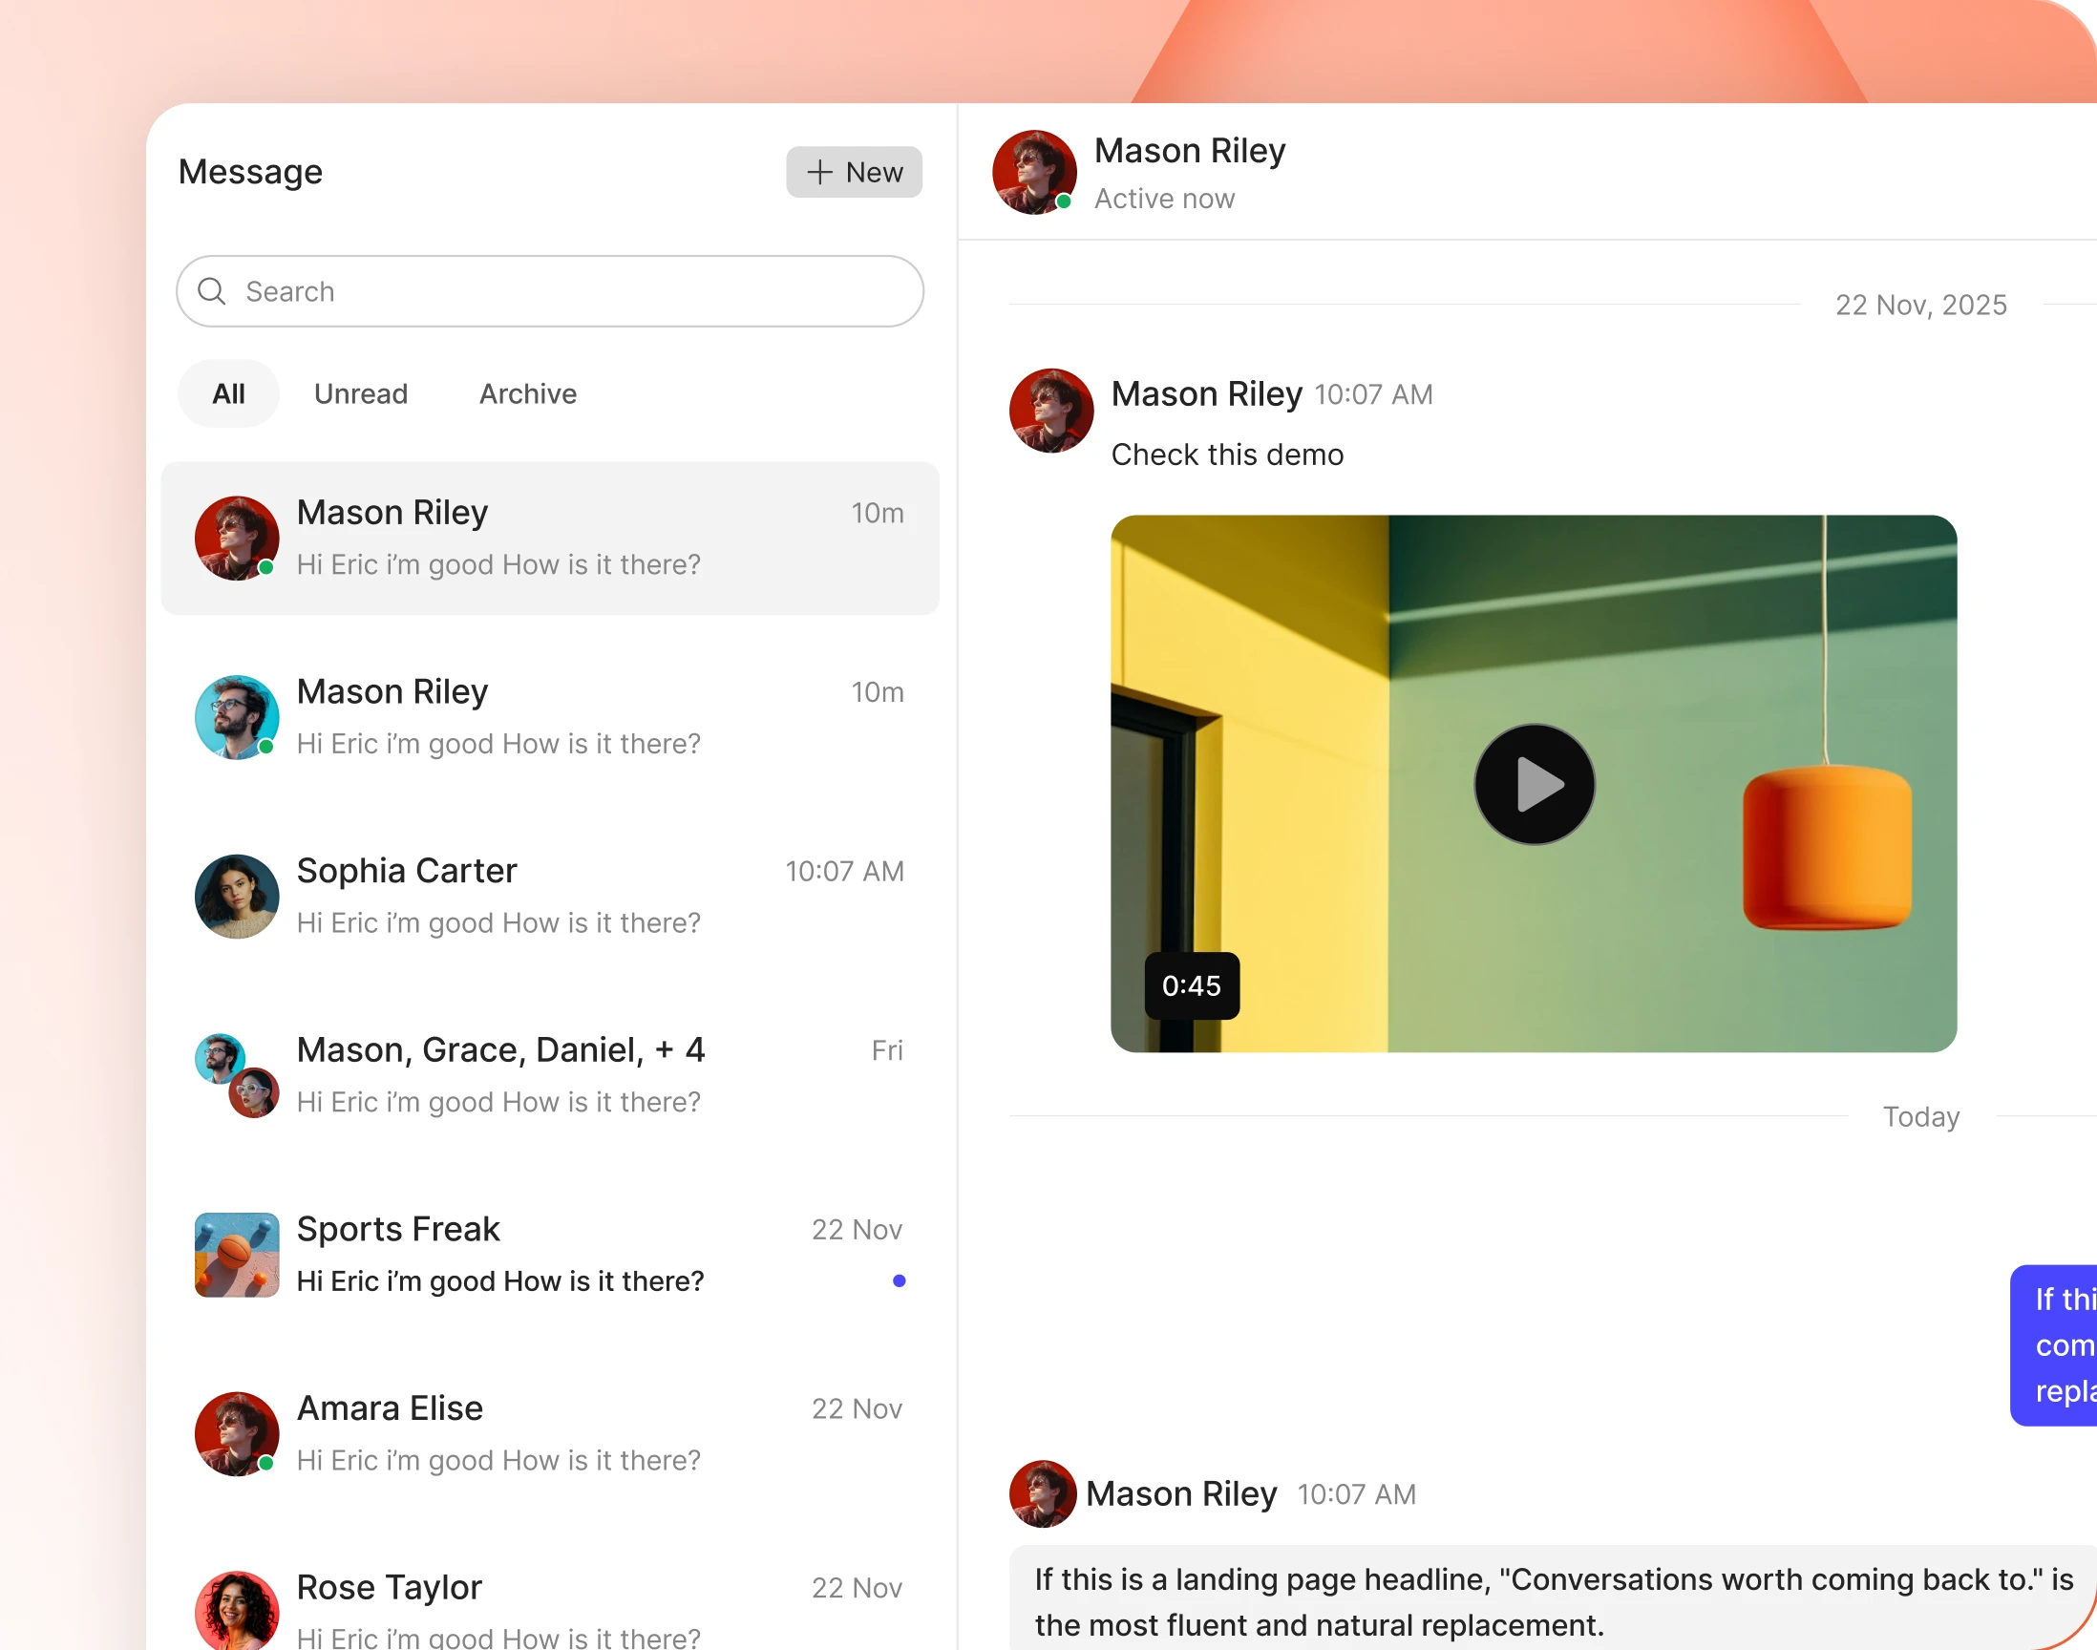
Task: Click Mason Riley name in chat header
Action: tap(1189, 151)
